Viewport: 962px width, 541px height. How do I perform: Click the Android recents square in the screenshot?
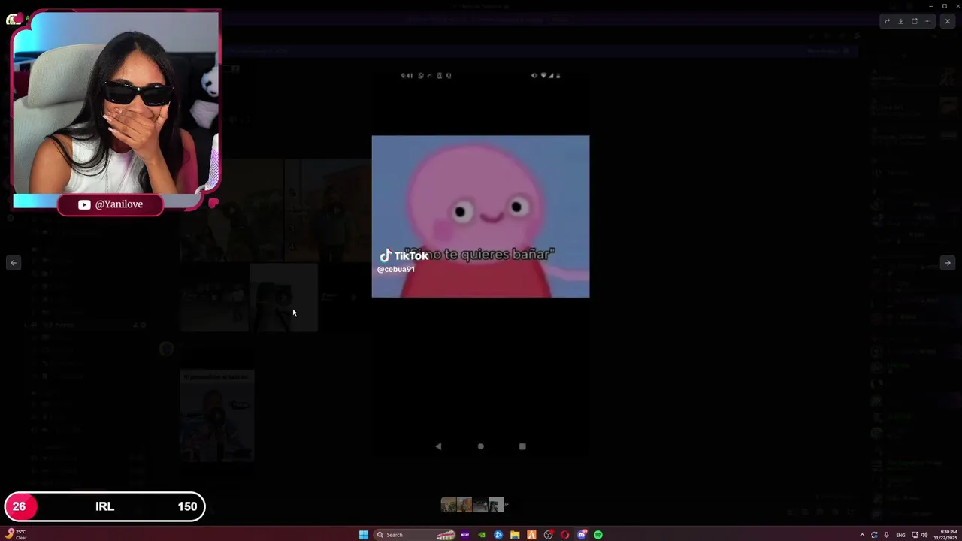(522, 446)
